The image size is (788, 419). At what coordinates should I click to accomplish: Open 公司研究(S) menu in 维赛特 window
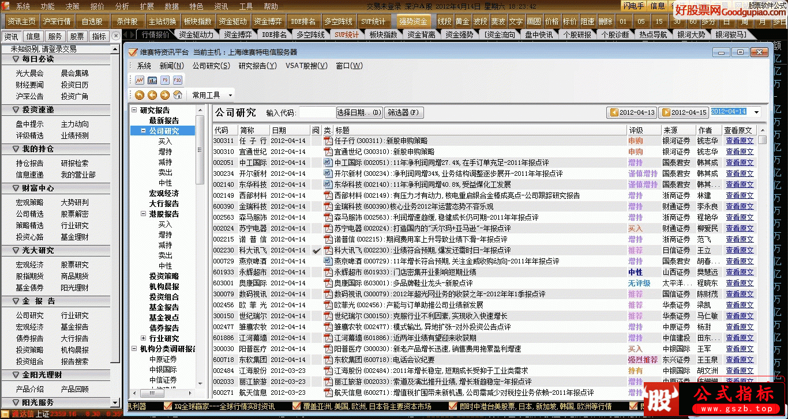[211, 66]
